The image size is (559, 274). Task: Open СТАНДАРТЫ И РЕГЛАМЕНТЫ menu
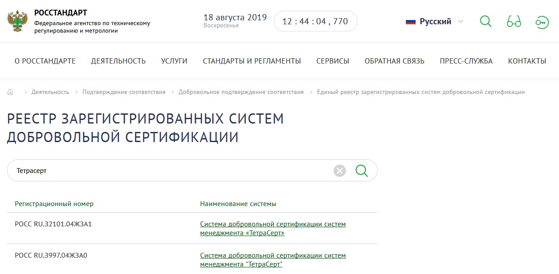252,61
